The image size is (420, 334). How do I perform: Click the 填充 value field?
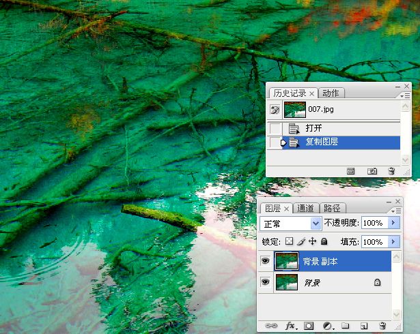374,242
